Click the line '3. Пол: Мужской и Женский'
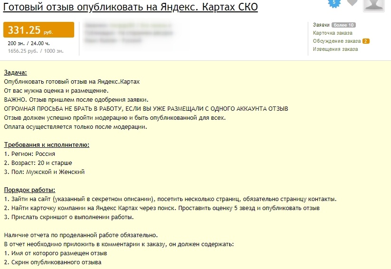 tap(44, 172)
